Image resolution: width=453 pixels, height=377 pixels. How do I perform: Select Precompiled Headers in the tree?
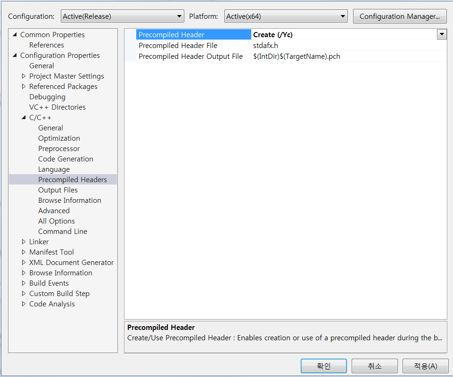(x=73, y=180)
